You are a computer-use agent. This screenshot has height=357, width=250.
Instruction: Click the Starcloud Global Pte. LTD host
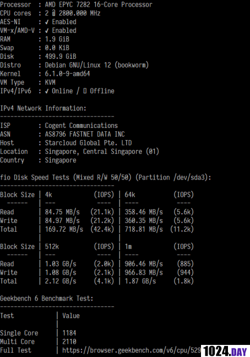pos(88,143)
